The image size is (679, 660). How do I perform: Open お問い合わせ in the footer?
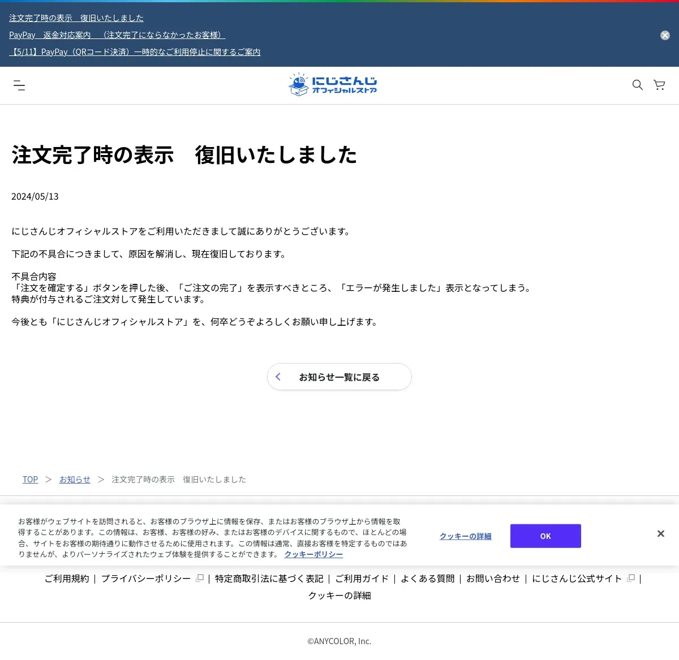(x=493, y=579)
